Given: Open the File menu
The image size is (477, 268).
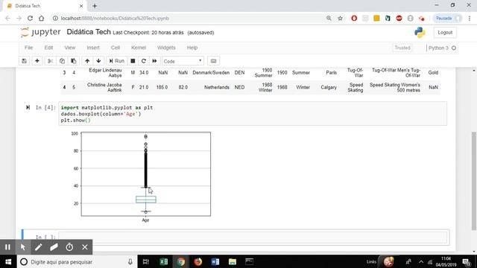Looking at the screenshot, I should coord(28,48).
